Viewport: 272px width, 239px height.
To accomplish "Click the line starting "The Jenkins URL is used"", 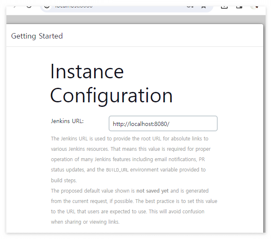I will click(x=130, y=139).
